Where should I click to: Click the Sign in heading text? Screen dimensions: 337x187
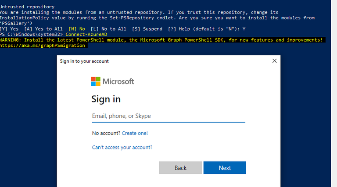coord(106,99)
